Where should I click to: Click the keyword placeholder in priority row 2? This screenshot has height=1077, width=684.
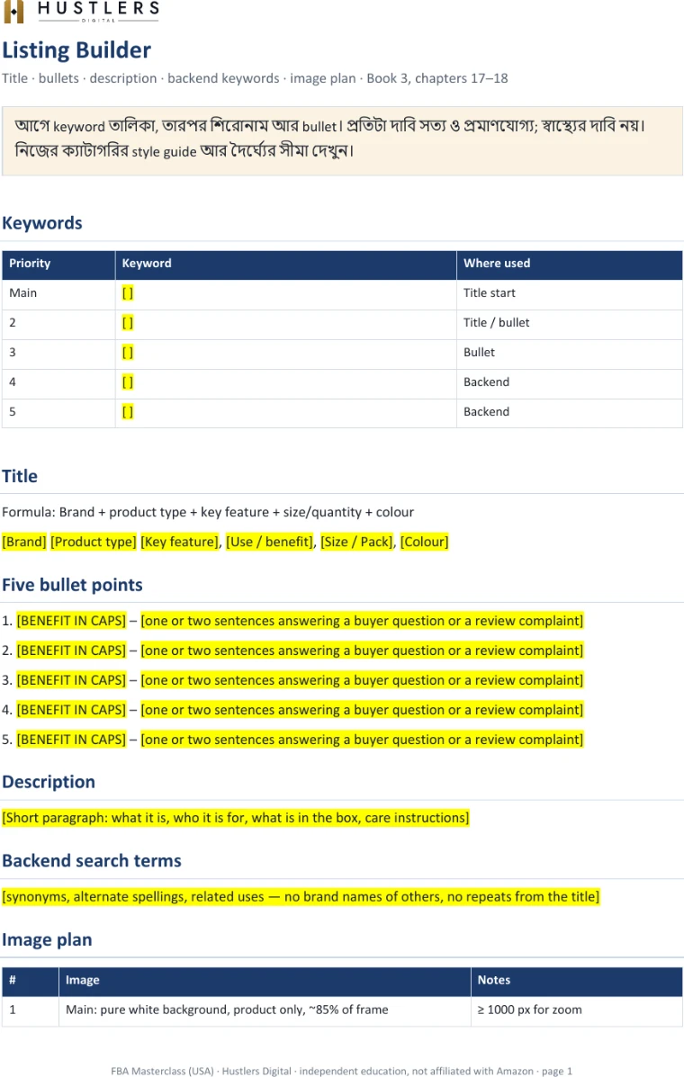(128, 323)
